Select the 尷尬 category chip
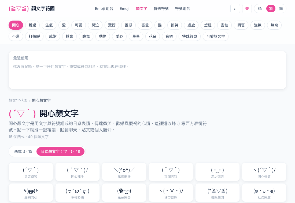 pos(191,25)
